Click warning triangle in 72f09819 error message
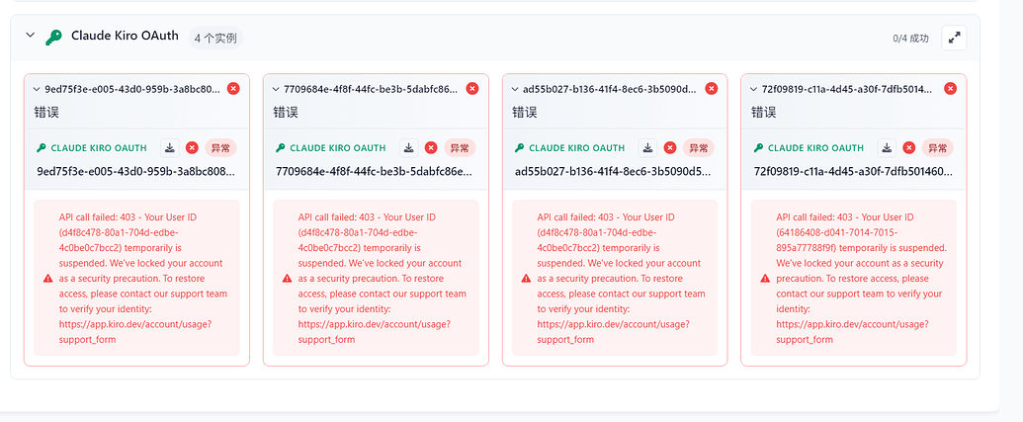Viewport: 1023px width, 422px height. click(765, 279)
